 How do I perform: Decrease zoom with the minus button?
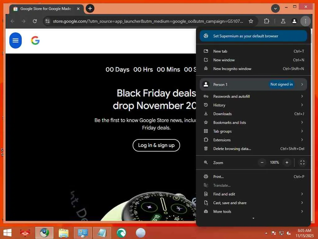262,162
